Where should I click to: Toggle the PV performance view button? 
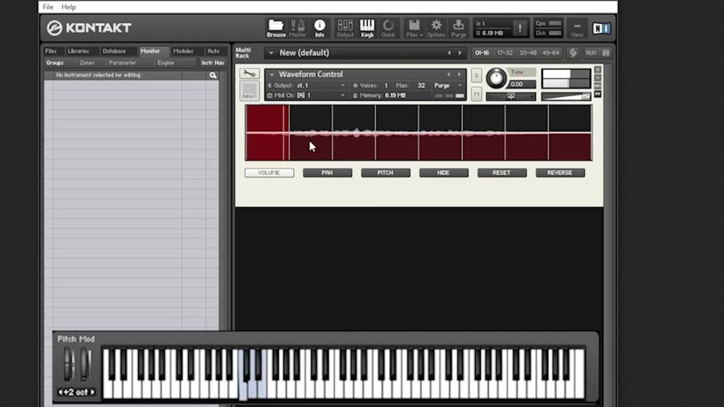click(598, 94)
